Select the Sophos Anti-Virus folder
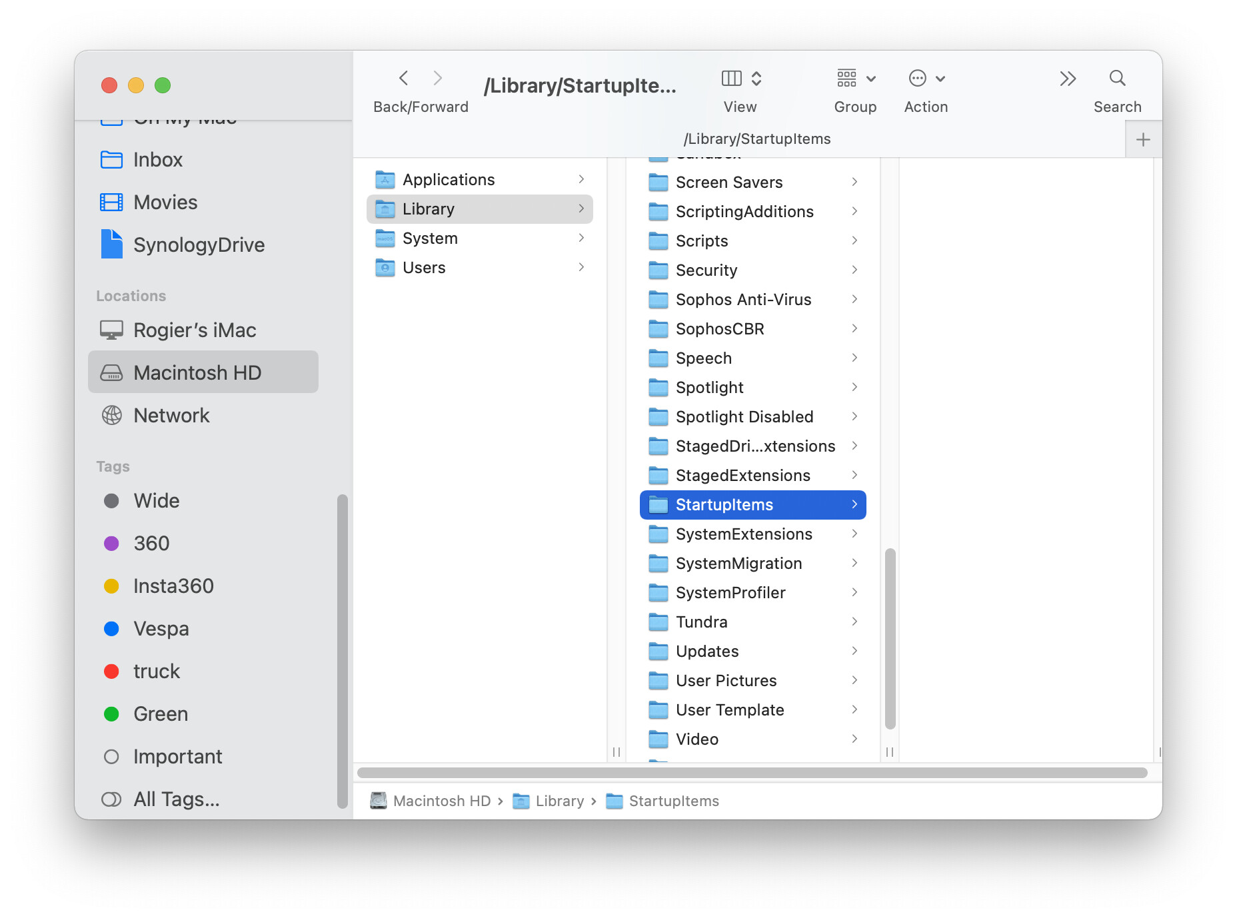Viewport: 1237px width, 918px height. click(743, 300)
